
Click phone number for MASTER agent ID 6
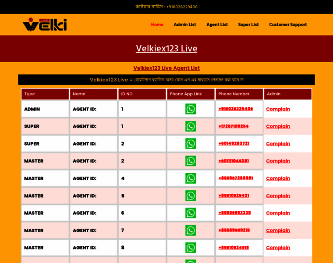click(x=235, y=213)
